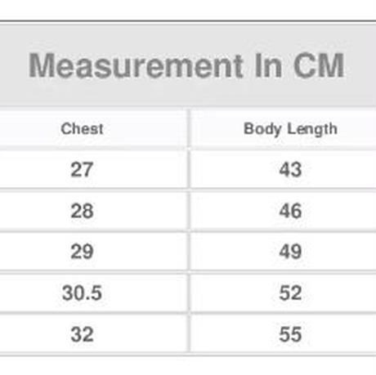Click the body length value 55
This screenshot has height=375, width=376.
[290, 334]
